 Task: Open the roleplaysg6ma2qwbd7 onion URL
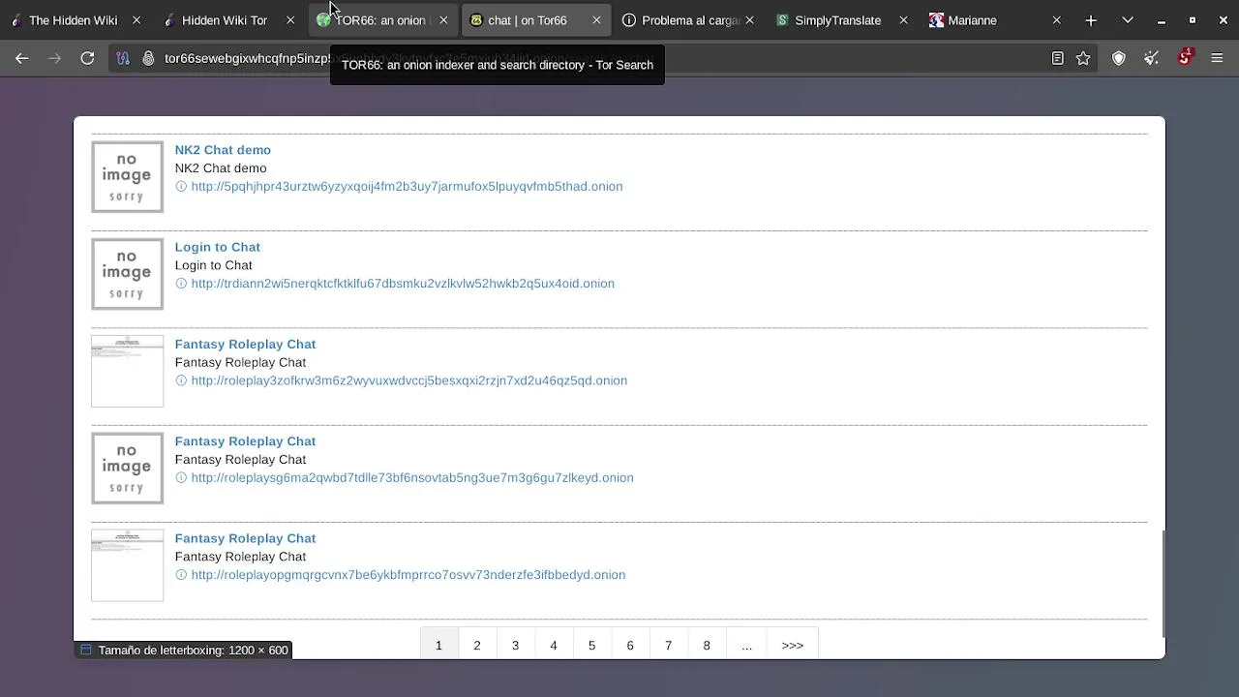point(412,477)
